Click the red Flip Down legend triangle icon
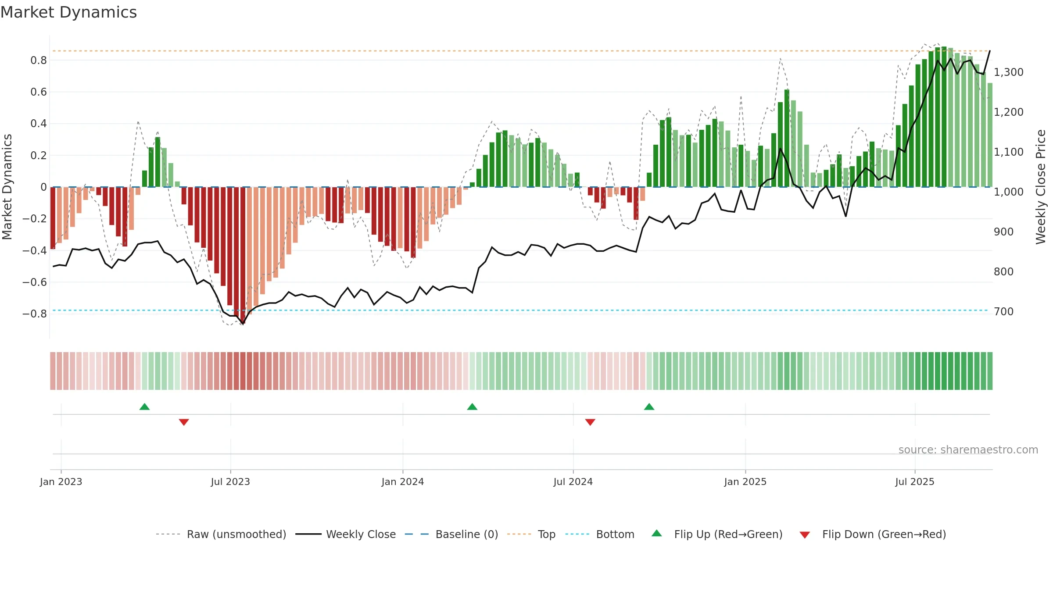The width and height of the screenshot is (1053, 592). 805,535
